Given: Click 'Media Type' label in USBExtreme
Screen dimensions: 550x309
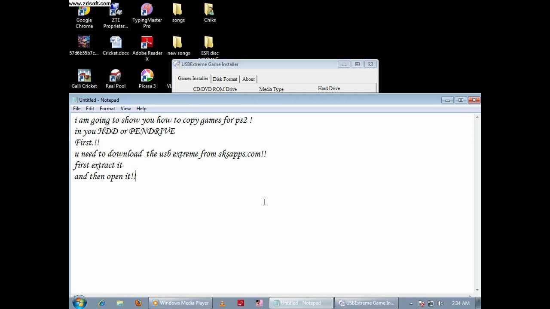Looking at the screenshot, I should (271, 89).
